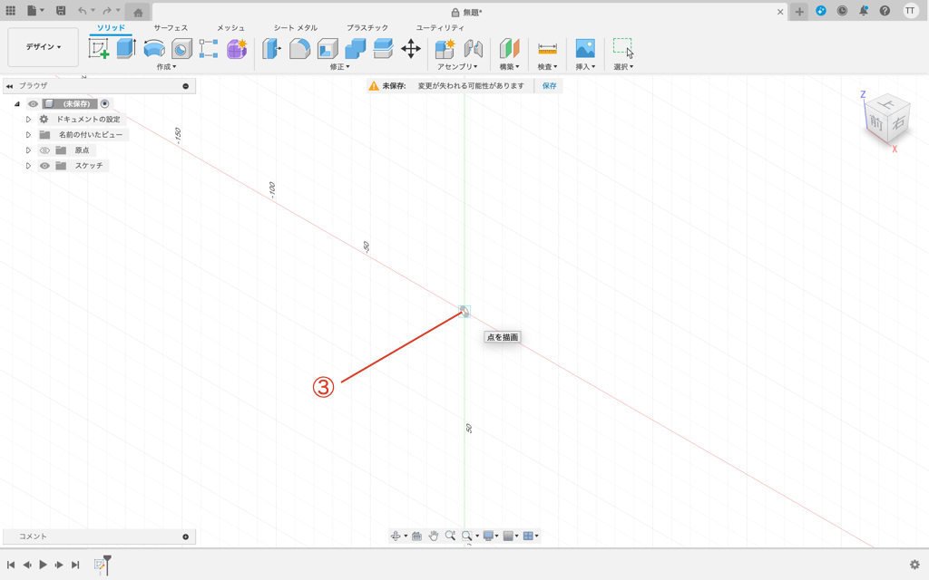929x580 pixels.
Task: Expand the コメント panel
Action: click(x=185, y=536)
